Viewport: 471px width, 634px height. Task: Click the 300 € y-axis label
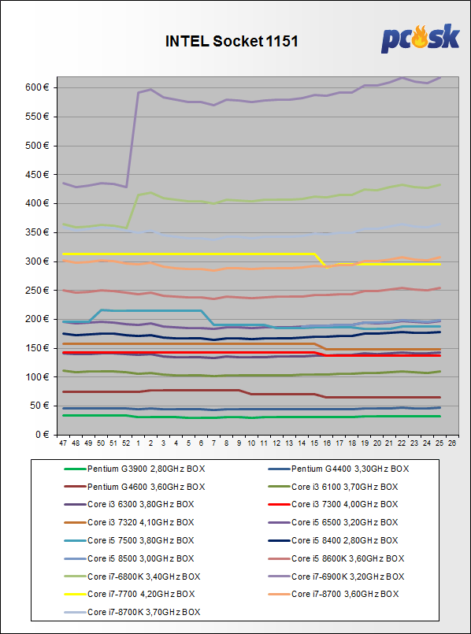coord(37,261)
